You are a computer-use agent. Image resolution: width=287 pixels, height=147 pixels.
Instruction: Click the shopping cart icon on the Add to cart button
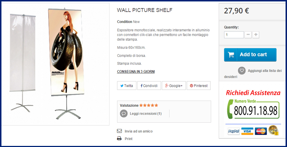point(231,54)
